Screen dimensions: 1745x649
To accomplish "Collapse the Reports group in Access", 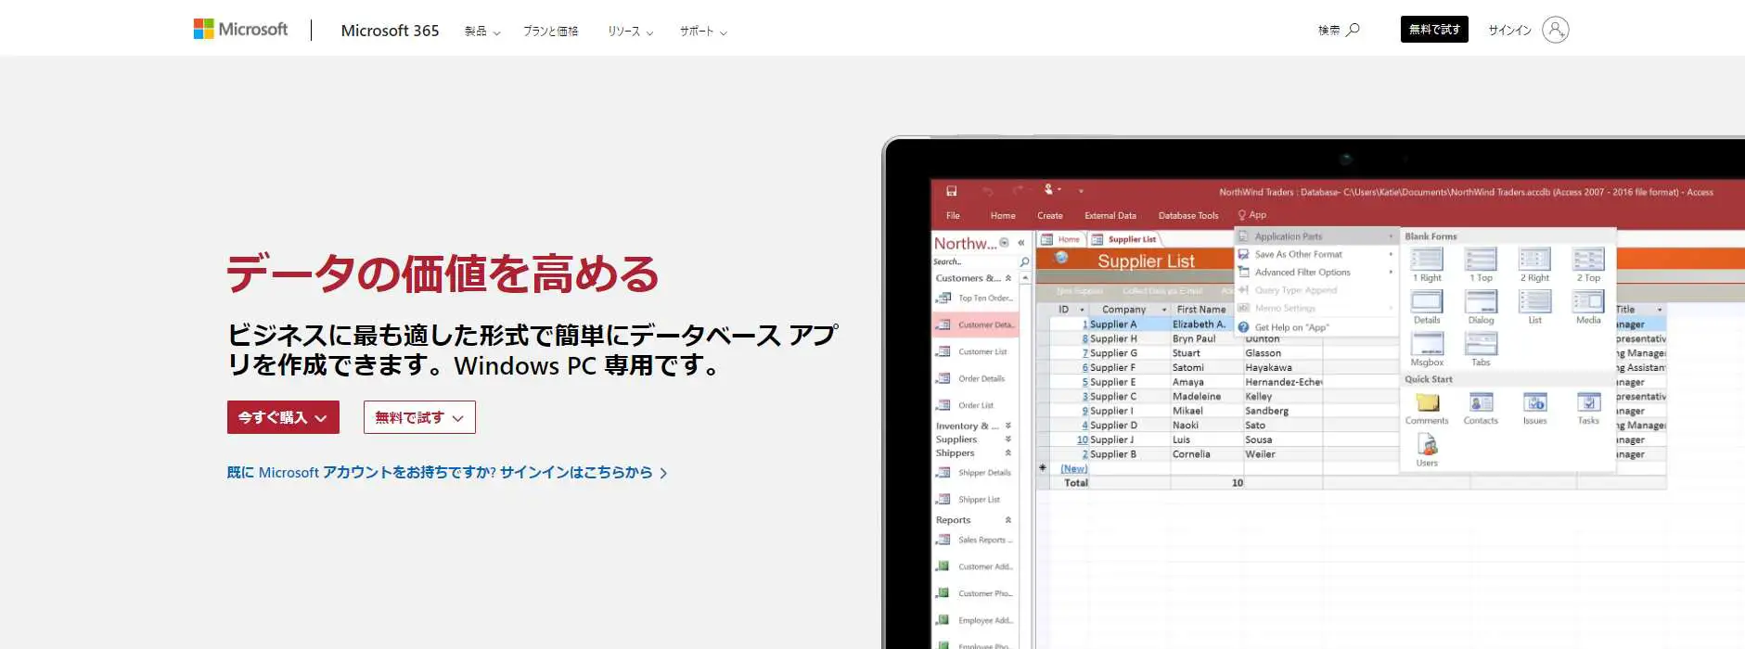I will tap(1008, 520).
